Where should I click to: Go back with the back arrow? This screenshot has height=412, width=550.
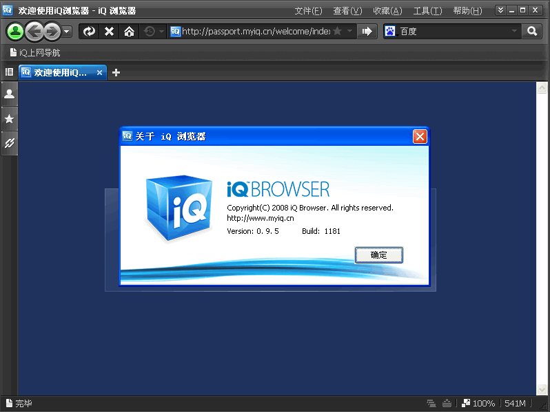tap(34, 32)
